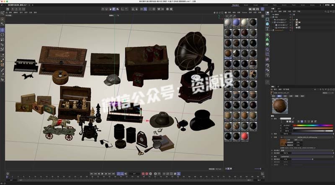Toggle the green checkmark on object row
The image size is (335, 185).
tap(294, 19)
